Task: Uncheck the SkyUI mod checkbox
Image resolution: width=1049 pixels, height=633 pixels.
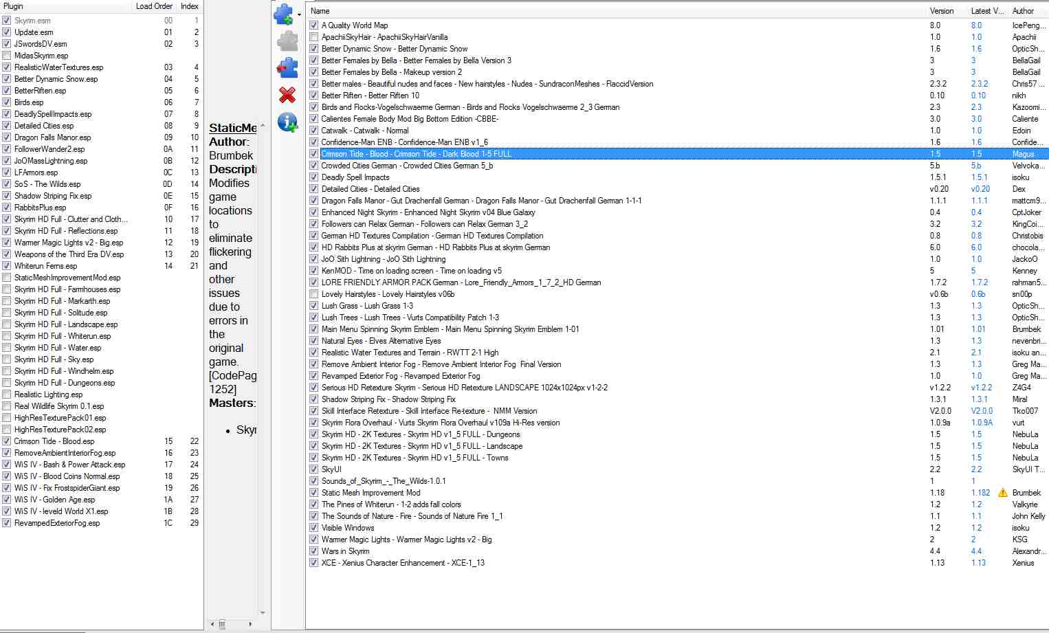Action: pos(313,469)
